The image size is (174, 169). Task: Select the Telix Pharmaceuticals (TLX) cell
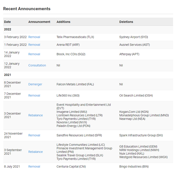click(75, 37)
